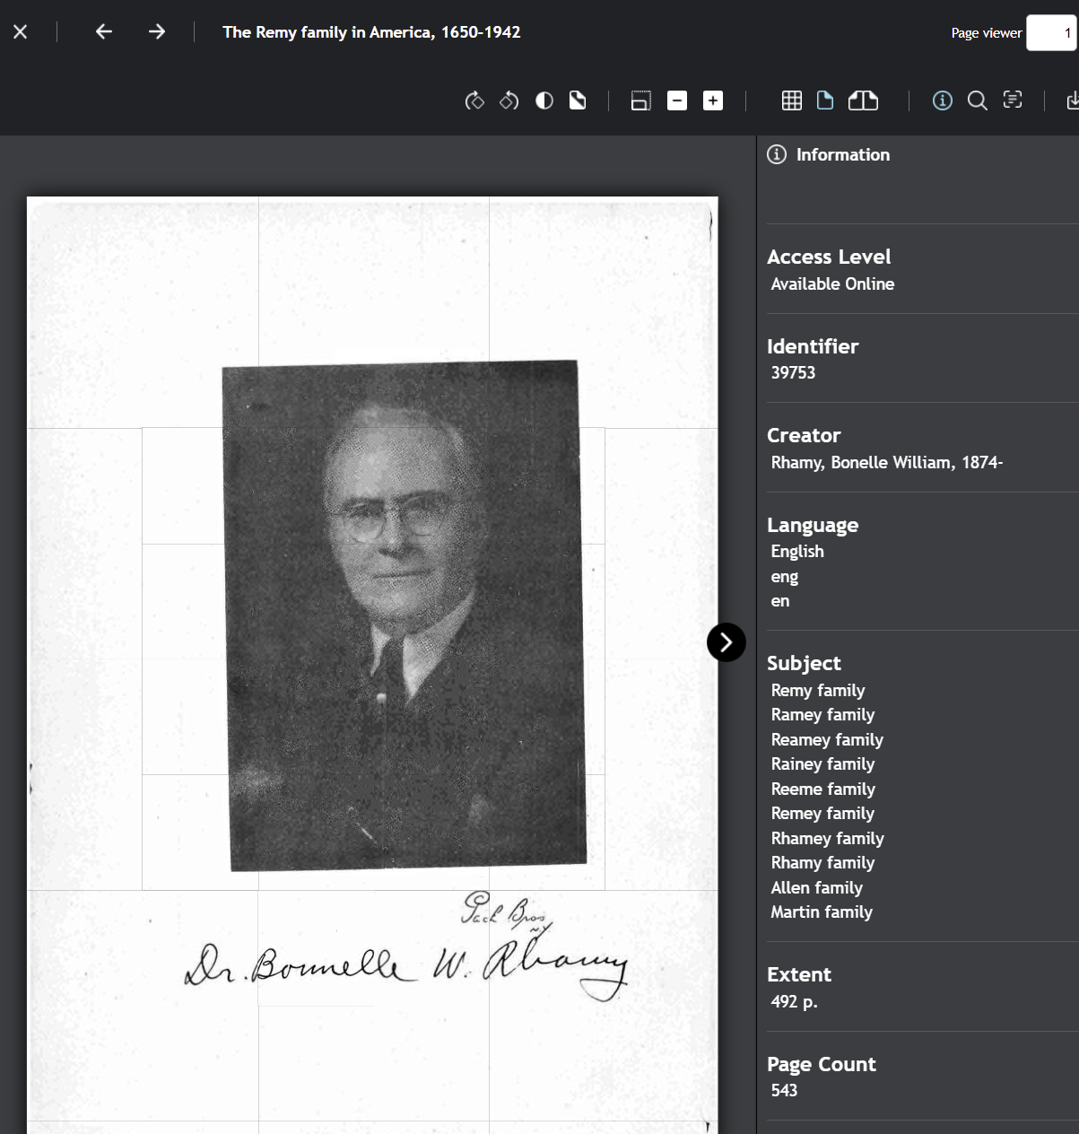Image resolution: width=1079 pixels, height=1134 pixels.
Task: Select the Remey family subject
Action: [x=822, y=814]
